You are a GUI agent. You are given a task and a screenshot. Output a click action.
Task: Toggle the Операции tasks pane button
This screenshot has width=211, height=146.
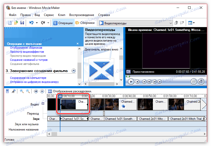point(63,23)
